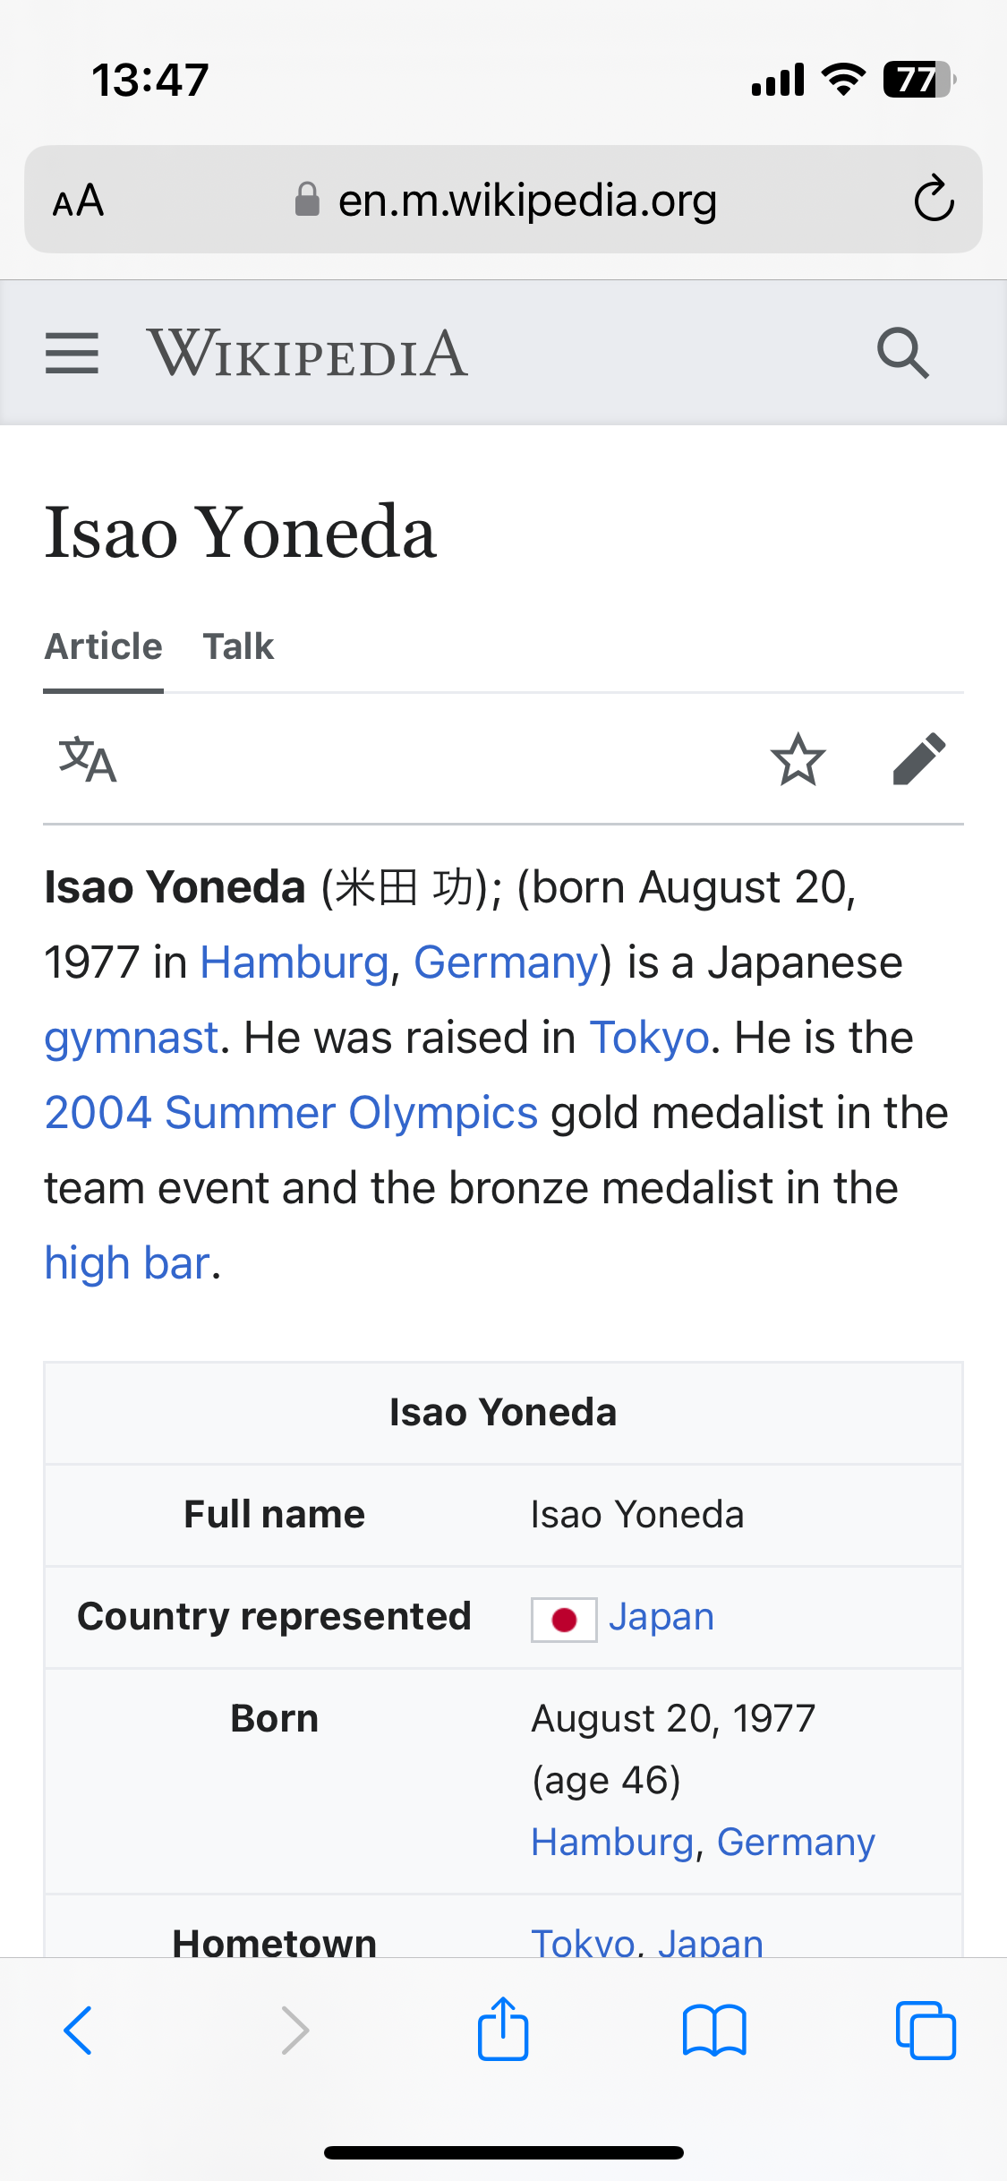Tap the pencil edit icon
The width and height of the screenshot is (1007, 2181).
point(919,760)
